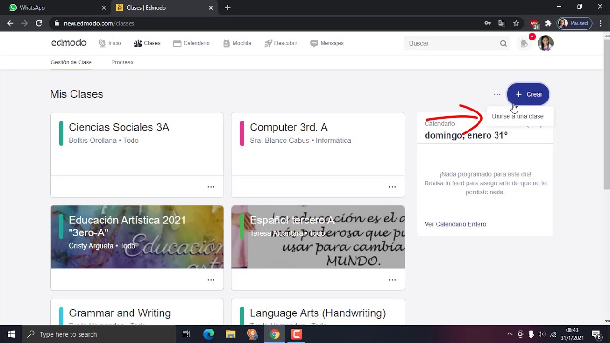Viewport: 610px width, 343px height.
Task: Open the Clases menu item
Action: (x=147, y=43)
